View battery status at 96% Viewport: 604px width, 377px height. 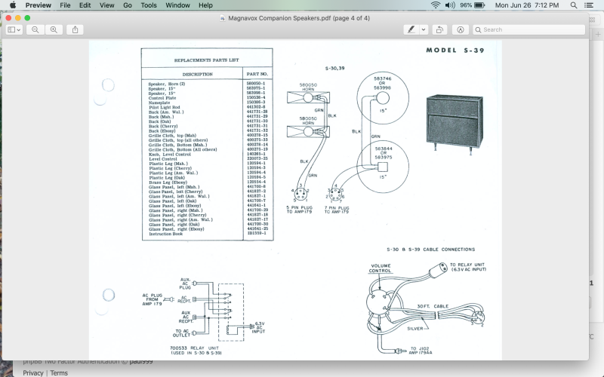pyautogui.click(x=473, y=5)
